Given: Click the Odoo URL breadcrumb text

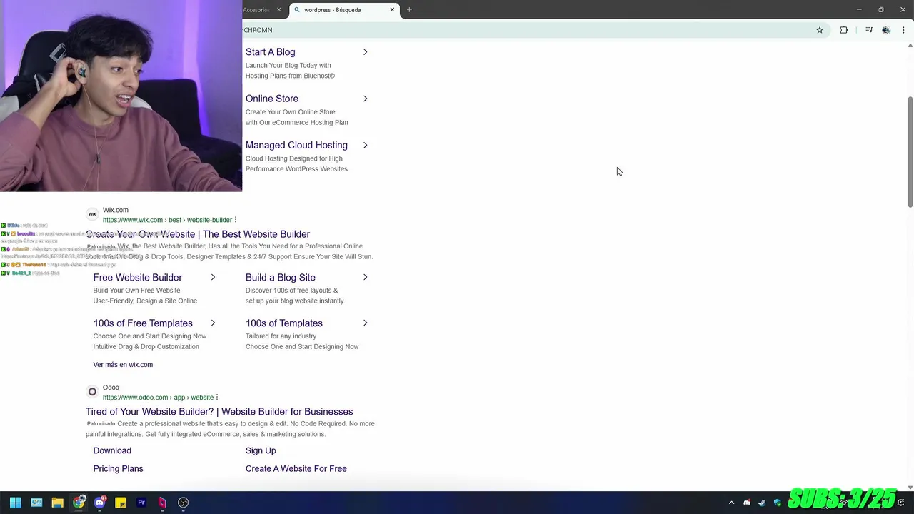Looking at the screenshot, I should 158,398.
